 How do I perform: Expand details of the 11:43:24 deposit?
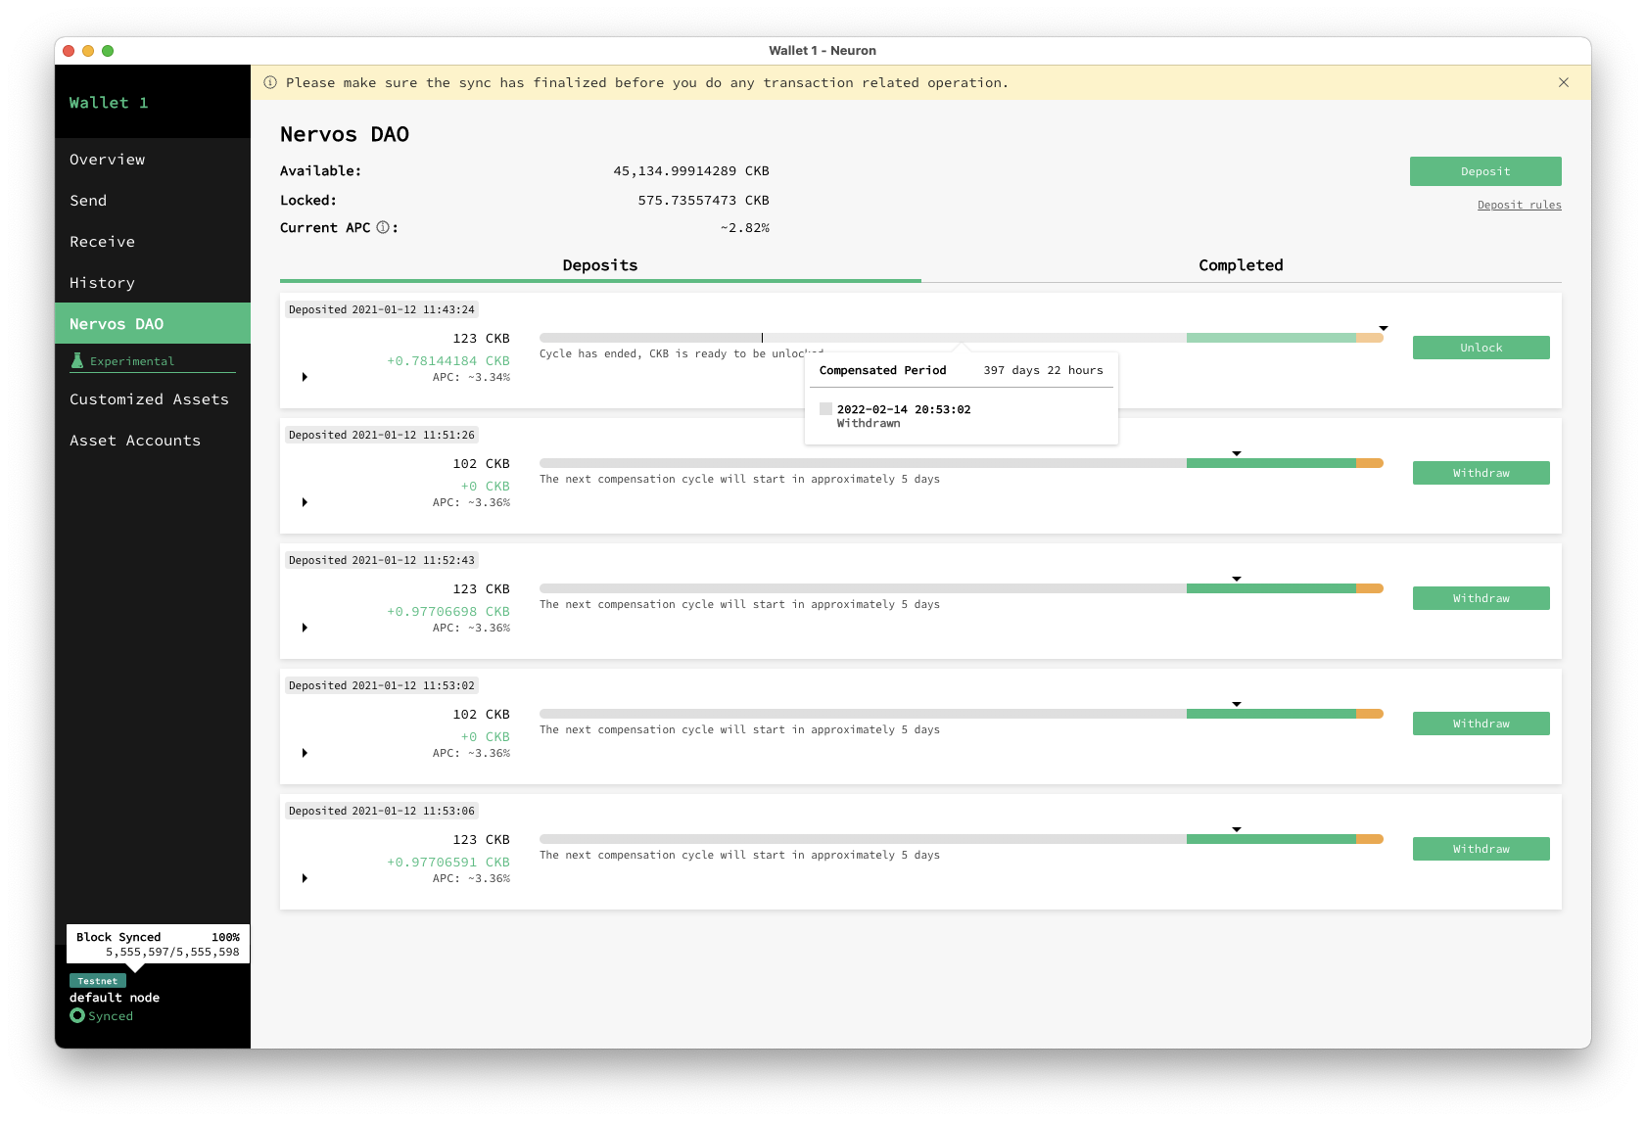click(x=304, y=376)
